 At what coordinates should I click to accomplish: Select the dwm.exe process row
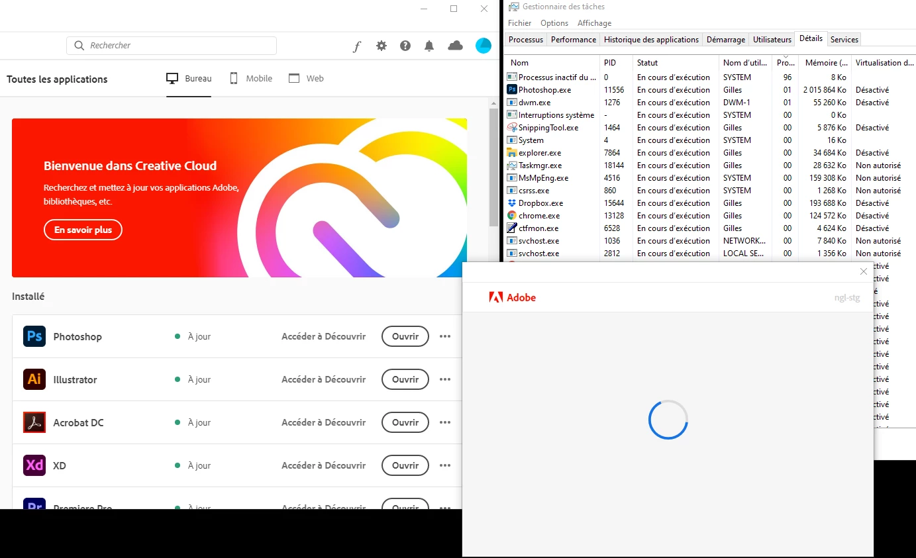pyautogui.click(x=709, y=102)
